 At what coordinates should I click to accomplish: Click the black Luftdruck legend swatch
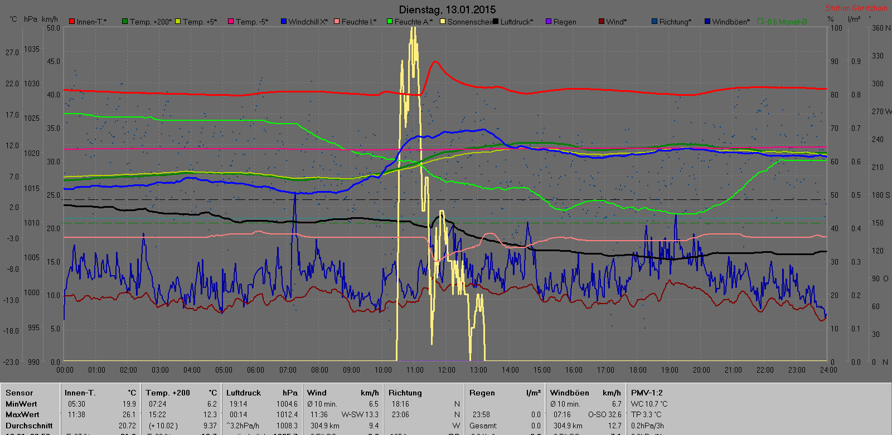click(496, 22)
